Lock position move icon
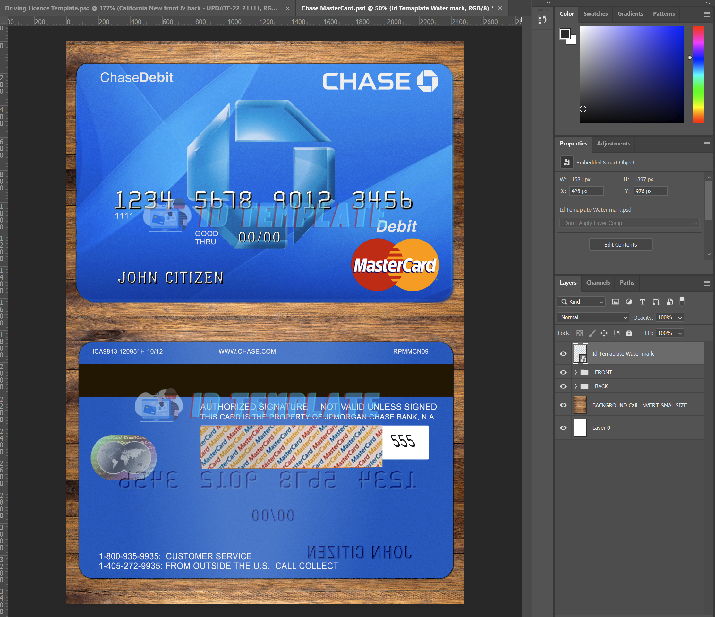 604,333
